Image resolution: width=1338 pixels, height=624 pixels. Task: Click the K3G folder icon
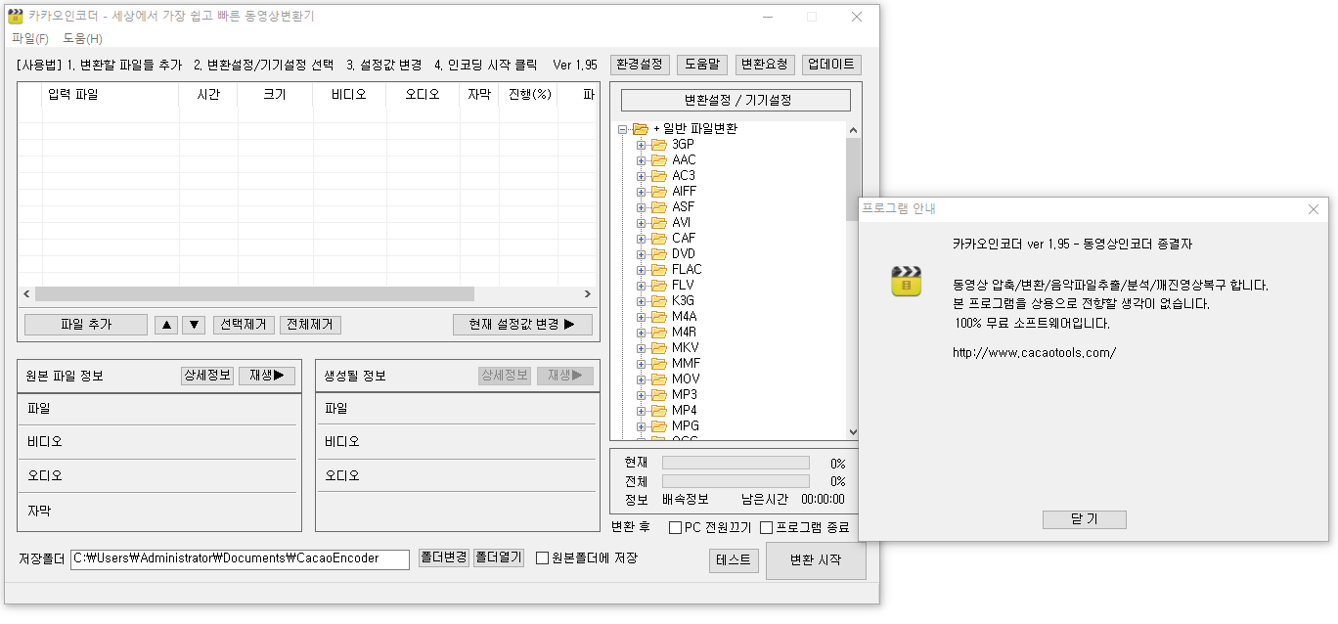(658, 301)
